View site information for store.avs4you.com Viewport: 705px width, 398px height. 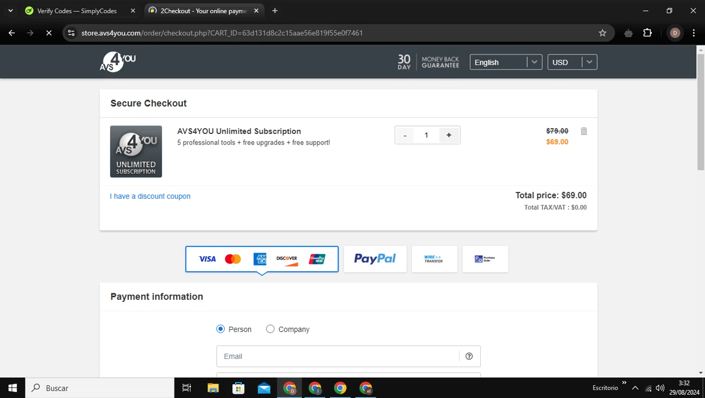coord(71,33)
